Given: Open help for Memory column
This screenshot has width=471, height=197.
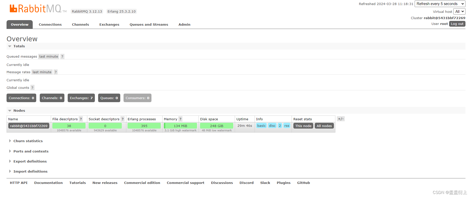Looking at the screenshot, I should tap(180, 119).
